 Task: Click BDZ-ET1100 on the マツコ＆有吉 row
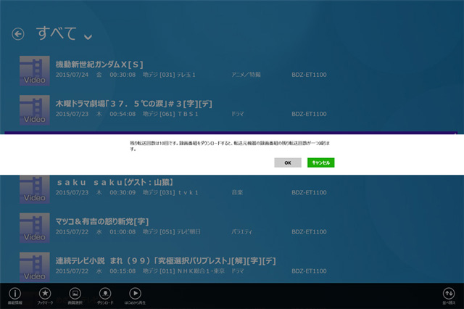(x=310, y=232)
